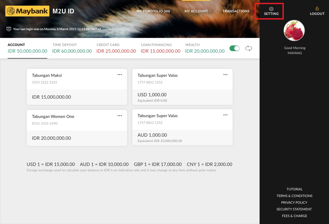
Task: Toggle the green balance visibility switch
Action: [x=234, y=48]
